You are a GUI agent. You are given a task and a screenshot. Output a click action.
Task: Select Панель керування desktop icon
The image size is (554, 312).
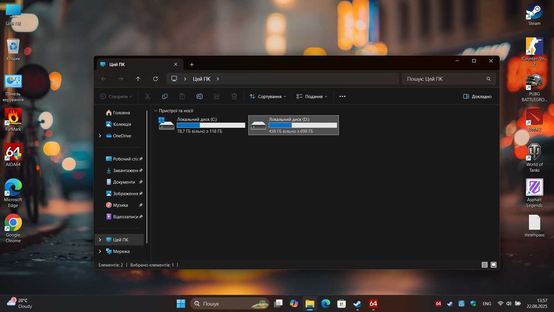pos(13,88)
